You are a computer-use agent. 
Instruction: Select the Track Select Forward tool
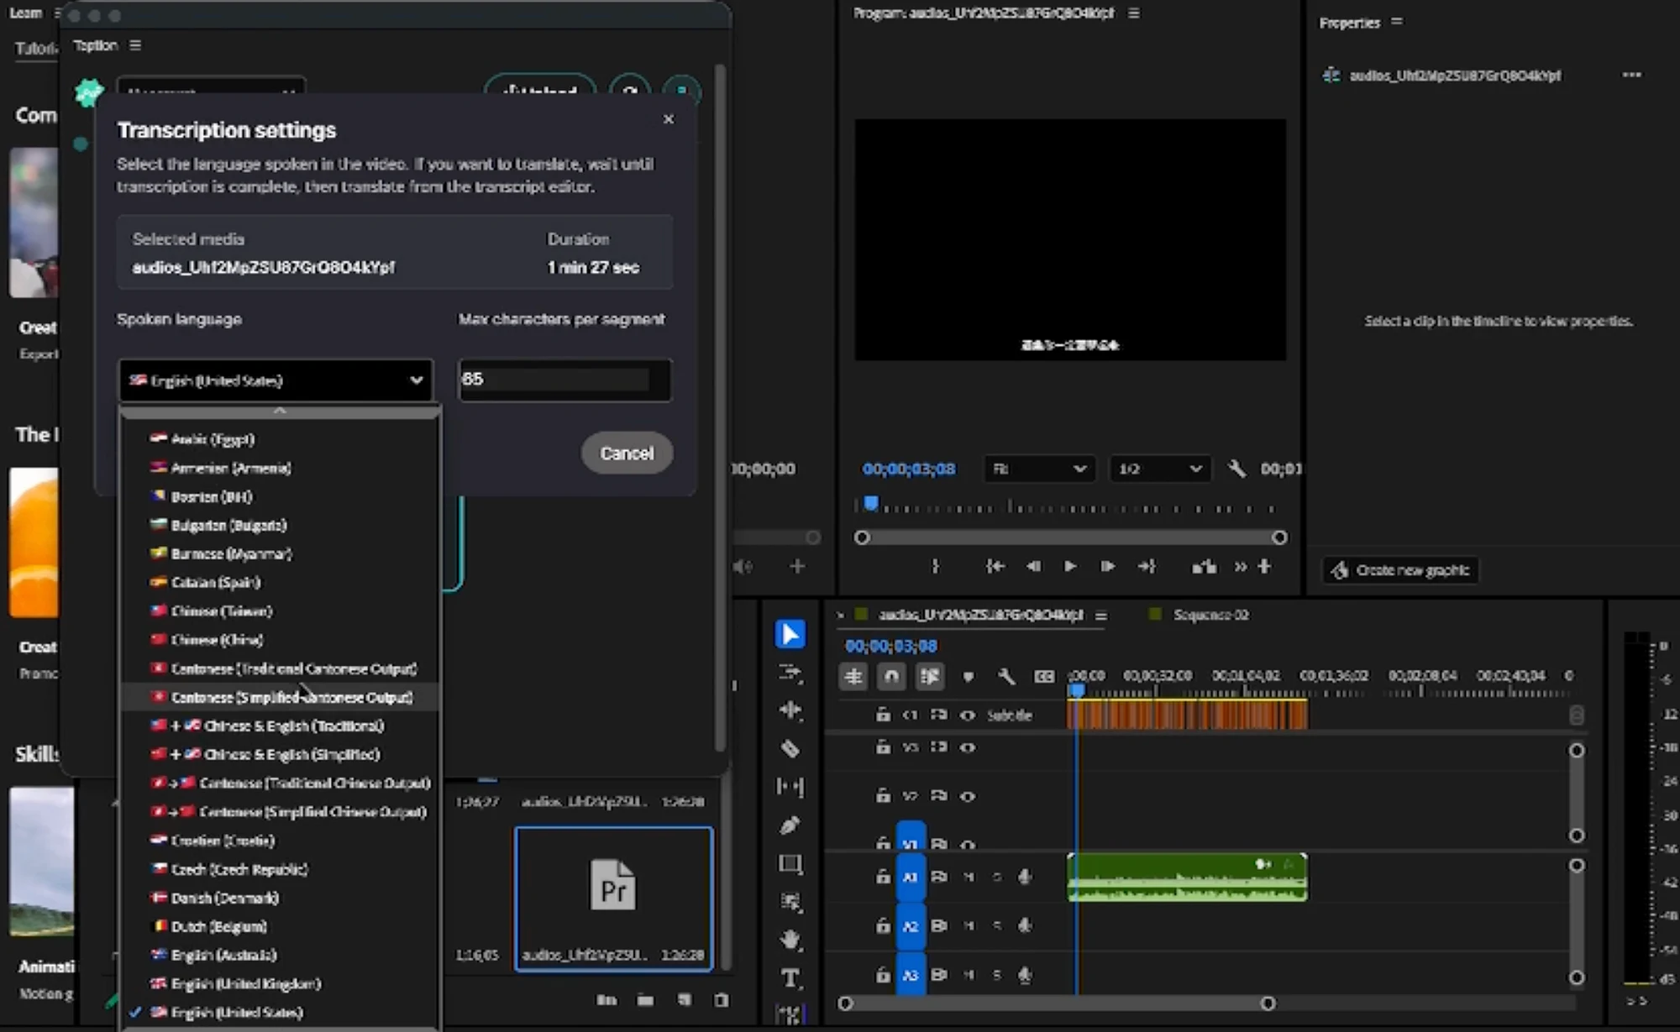[x=790, y=673]
